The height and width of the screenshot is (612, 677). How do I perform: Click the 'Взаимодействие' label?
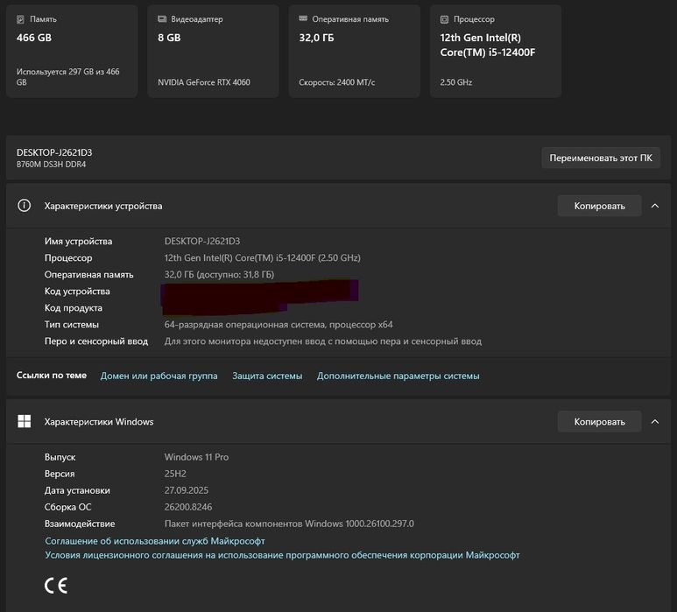[80, 524]
